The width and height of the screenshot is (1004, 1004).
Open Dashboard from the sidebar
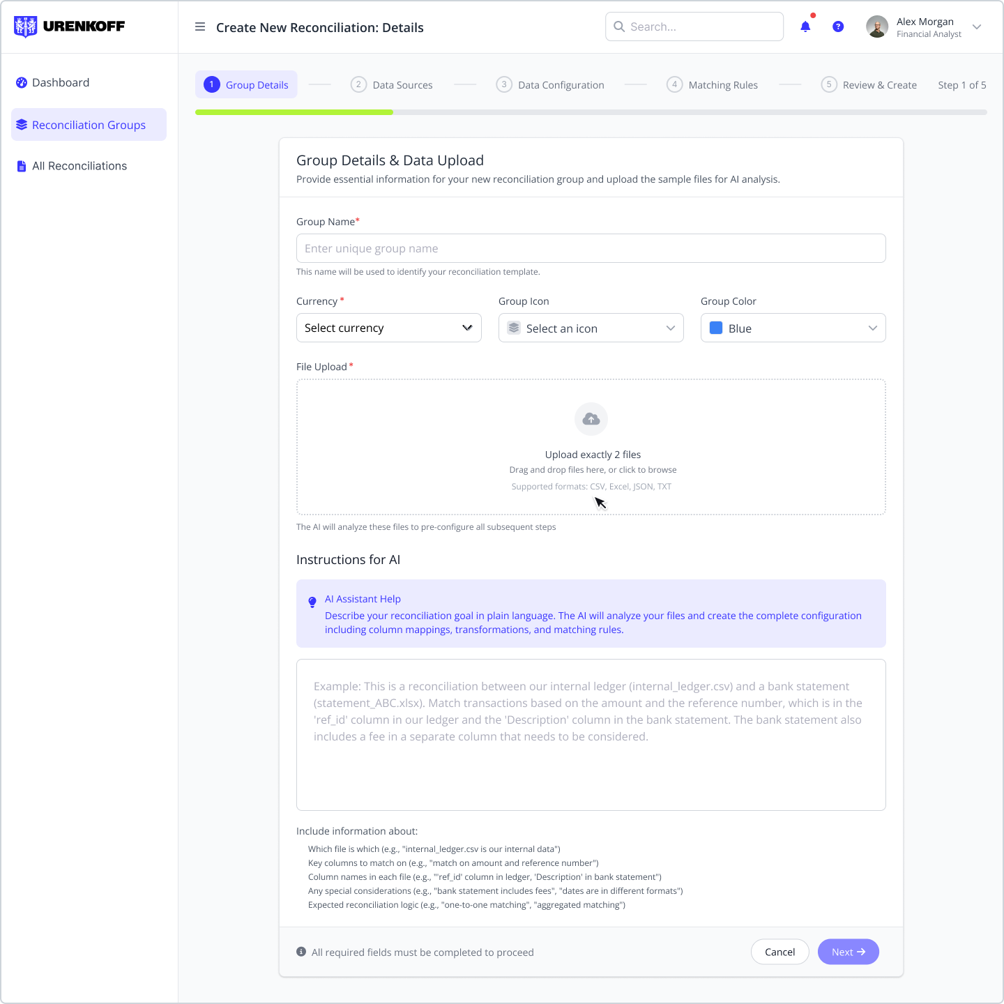click(89, 82)
